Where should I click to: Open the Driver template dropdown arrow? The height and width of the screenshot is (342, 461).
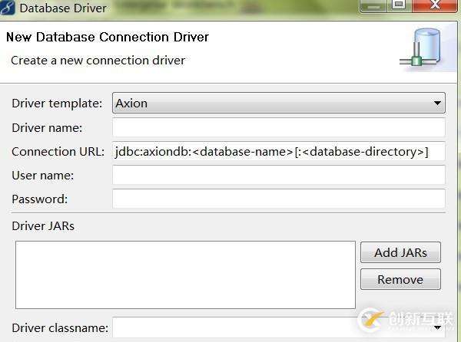pyautogui.click(x=437, y=103)
